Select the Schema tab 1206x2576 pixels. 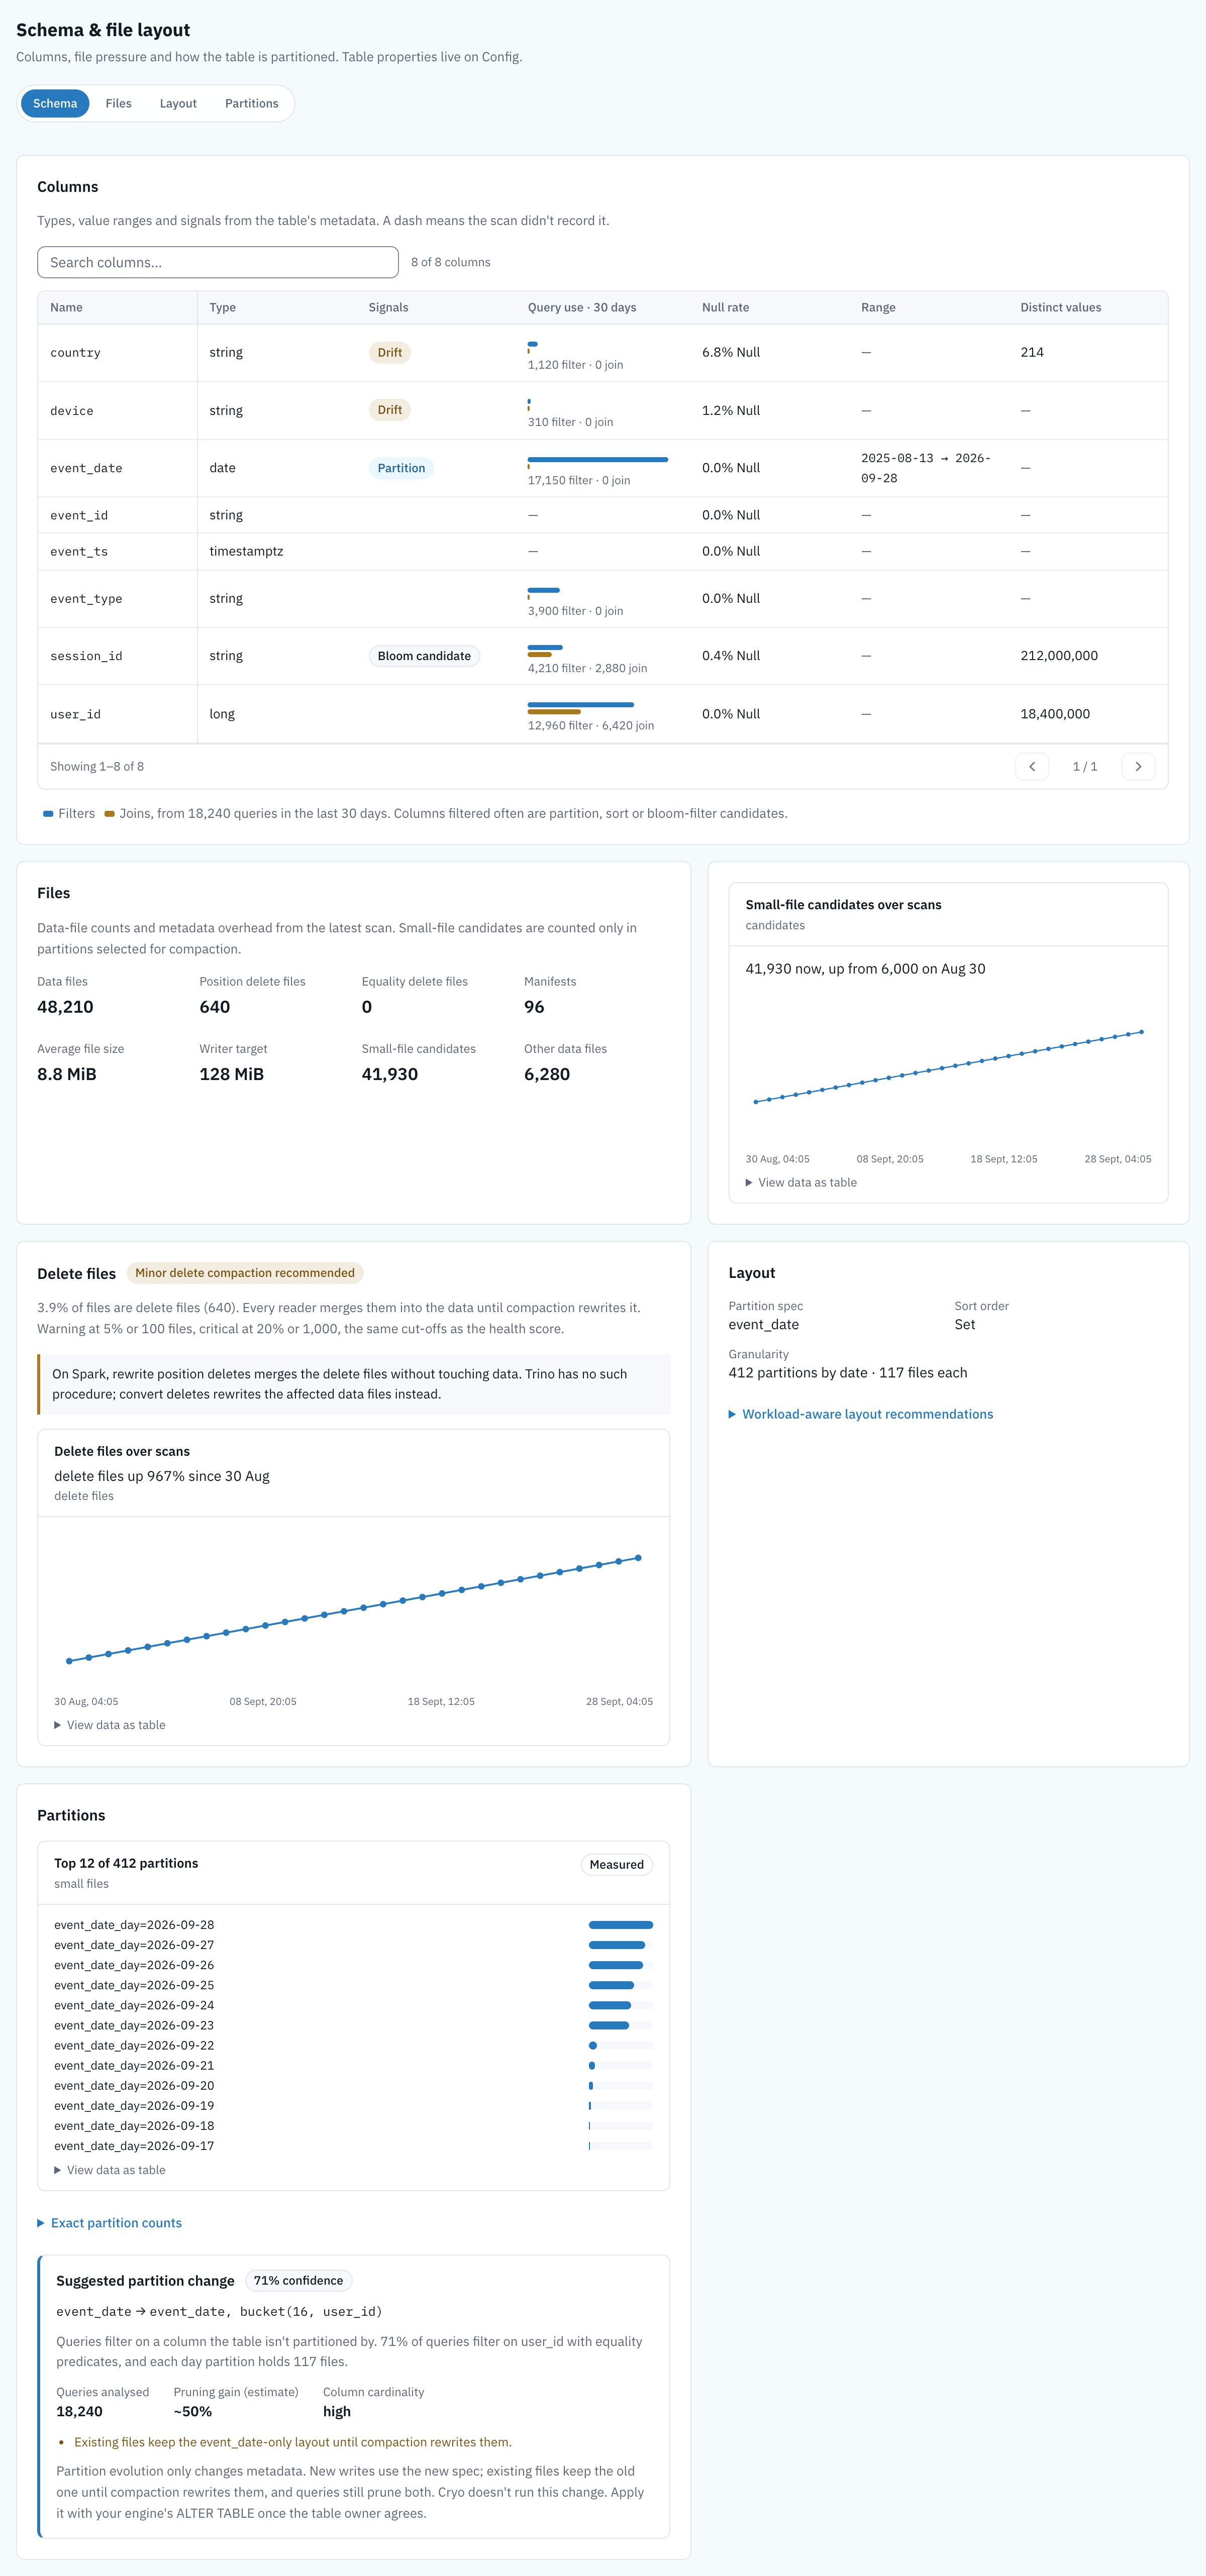[x=55, y=103]
